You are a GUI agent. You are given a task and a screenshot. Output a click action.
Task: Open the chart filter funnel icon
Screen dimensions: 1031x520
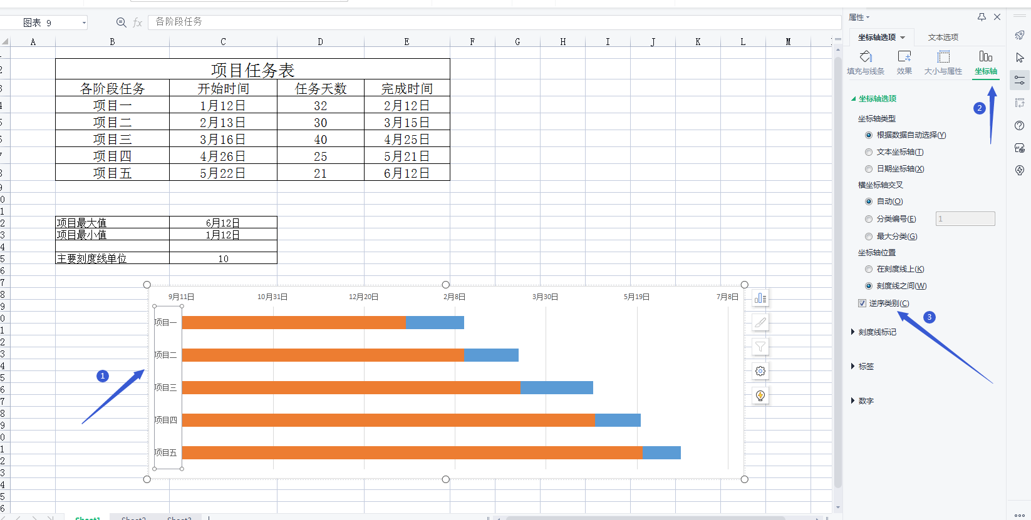pos(760,347)
